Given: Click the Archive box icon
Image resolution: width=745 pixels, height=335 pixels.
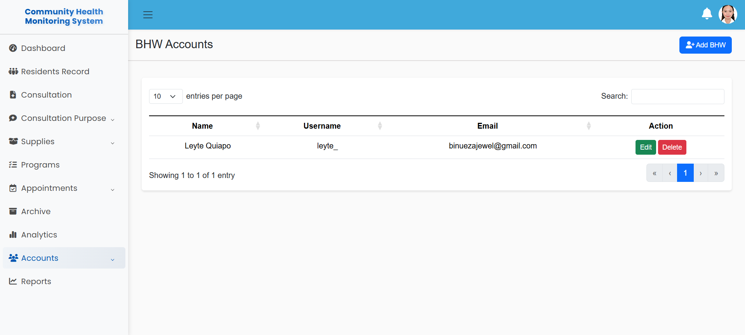Looking at the screenshot, I should [x=13, y=211].
